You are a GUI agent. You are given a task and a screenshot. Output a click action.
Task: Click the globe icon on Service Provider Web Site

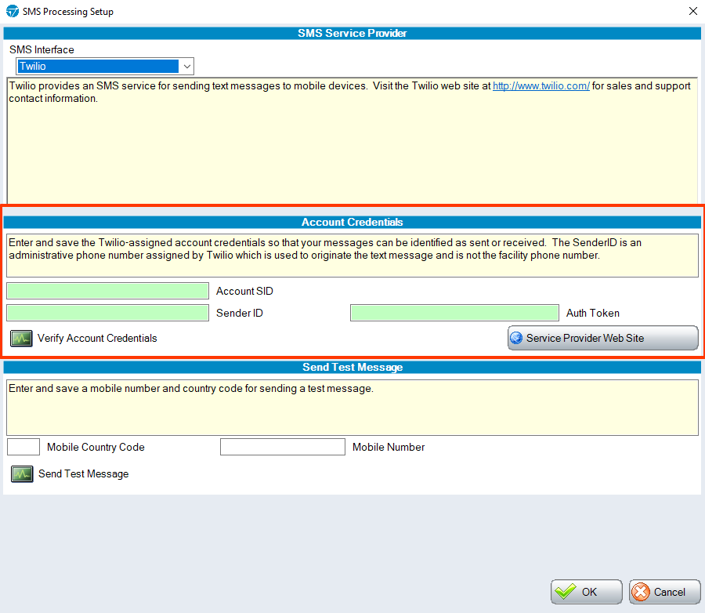click(516, 338)
